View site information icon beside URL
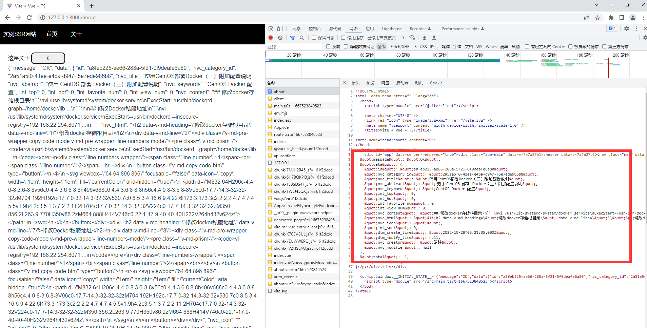This screenshot has width=647, height=328. point(43,18)
